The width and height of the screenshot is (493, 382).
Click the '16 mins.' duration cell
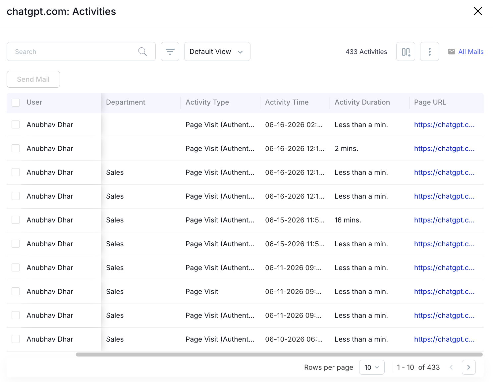pyautogui.click(x=348, y=220)
